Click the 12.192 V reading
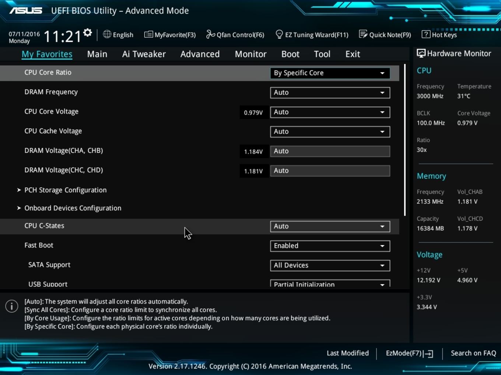The image size is (501, 375). 428,280
